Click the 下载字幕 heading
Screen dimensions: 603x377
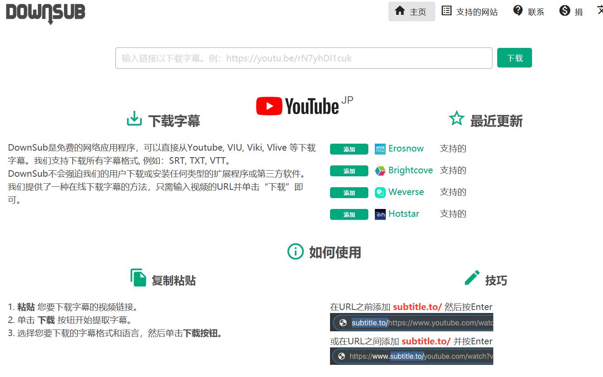tap(174, 121)
